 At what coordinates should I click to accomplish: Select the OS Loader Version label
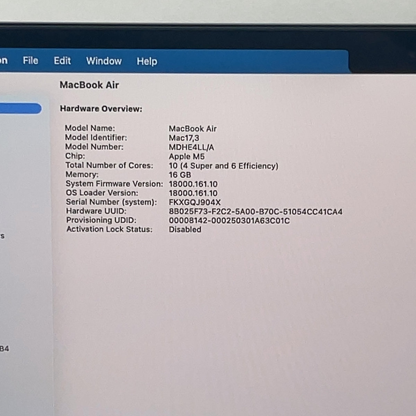[x=102, y=193]
